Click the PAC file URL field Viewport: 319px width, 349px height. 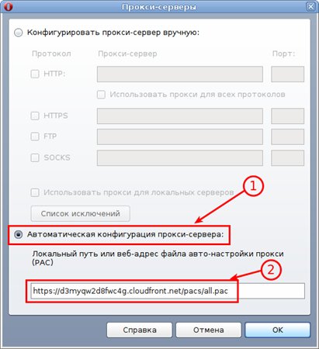tap(168, 291)
